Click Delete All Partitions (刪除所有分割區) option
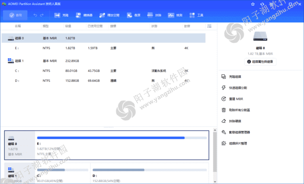 click(236, 110)
